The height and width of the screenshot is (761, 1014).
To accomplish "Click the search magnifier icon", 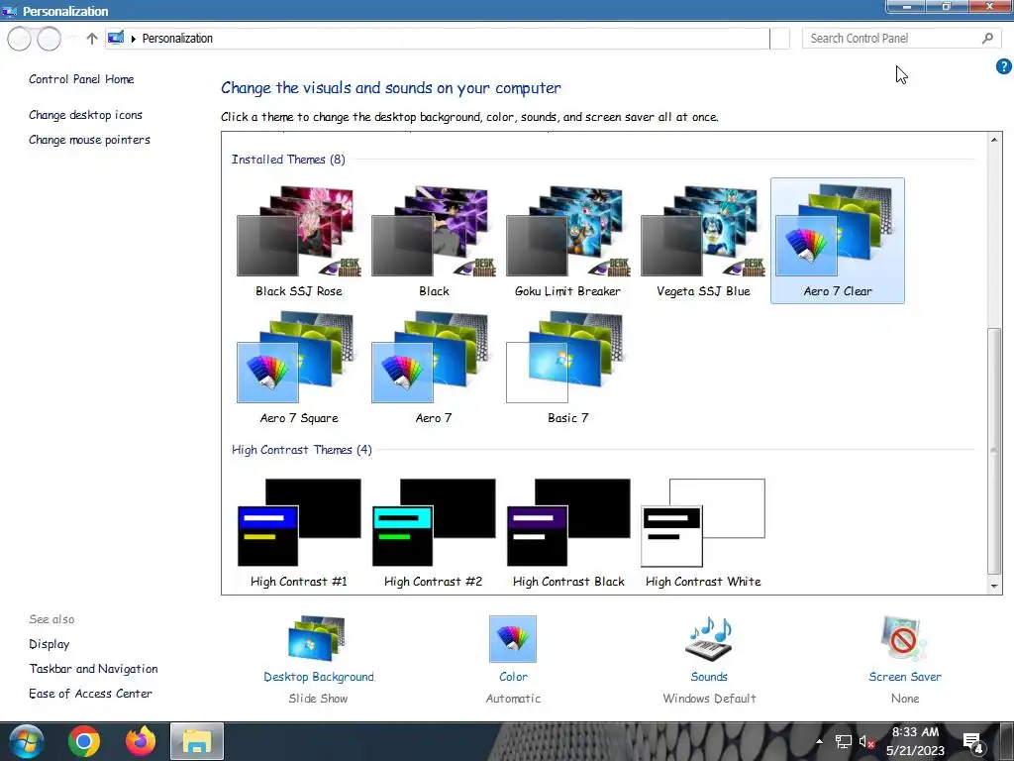I will pos(987,39).
